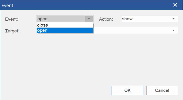Click blank space left of OK button
183x100 pixels.
(x=56, y=90)
